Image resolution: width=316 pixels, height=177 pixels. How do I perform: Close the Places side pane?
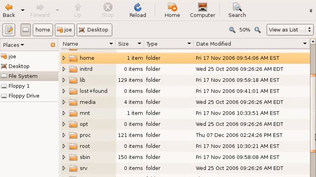tap(53, 45)
